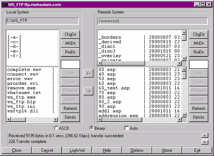Select [-e-] drive in local list

(14, 51)
